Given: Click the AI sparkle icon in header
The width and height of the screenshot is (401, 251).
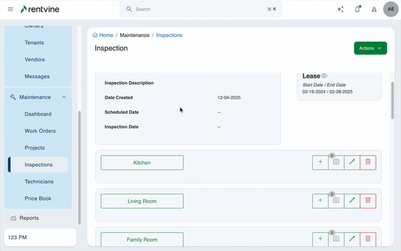Looking at the screenshot, I should (x=340, y=9).
